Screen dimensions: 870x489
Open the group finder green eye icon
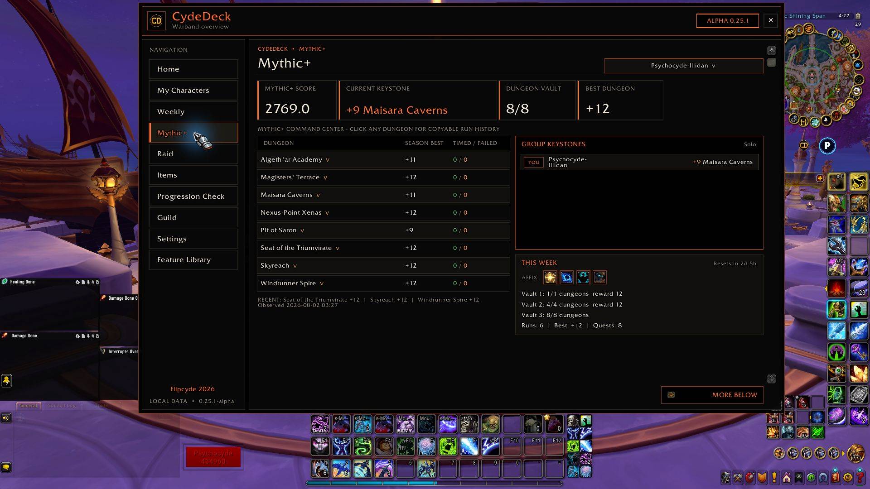[811, 477]
